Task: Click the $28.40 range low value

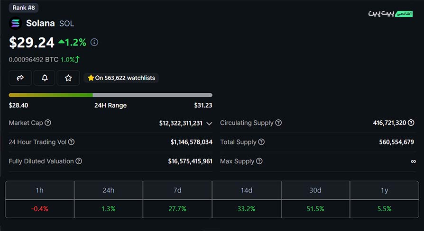Action: tap(18, 105)
